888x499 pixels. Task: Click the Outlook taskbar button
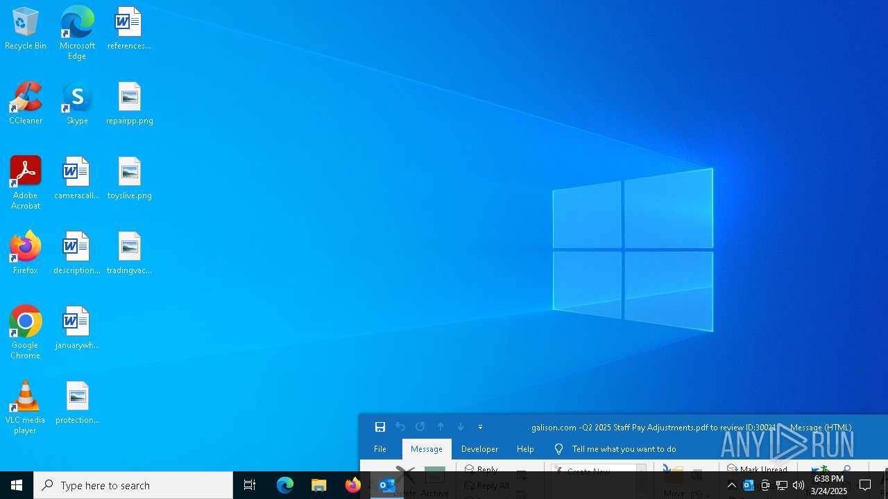(x=387, y=485)
